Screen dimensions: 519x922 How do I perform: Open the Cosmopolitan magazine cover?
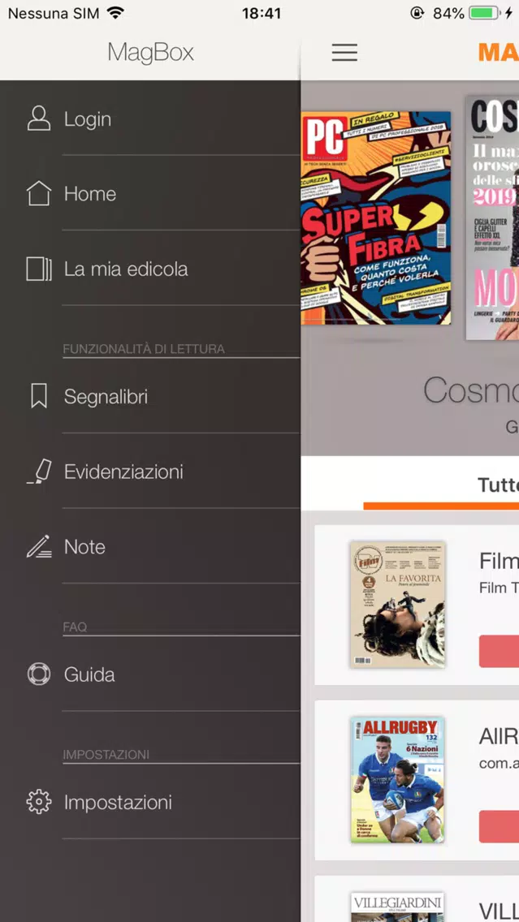[492, 218]
